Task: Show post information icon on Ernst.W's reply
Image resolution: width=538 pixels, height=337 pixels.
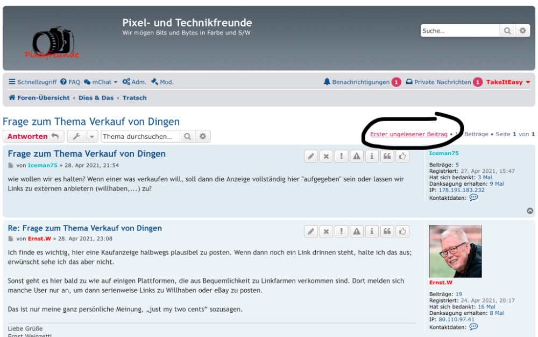Action: click(x=371, y=231)
